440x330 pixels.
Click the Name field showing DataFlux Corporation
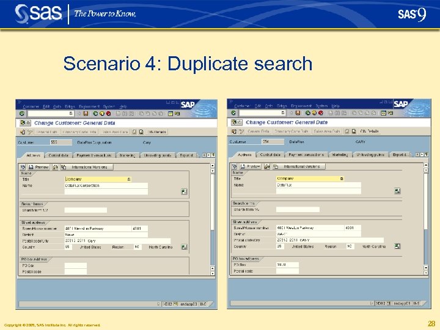[x=106, y=186]
